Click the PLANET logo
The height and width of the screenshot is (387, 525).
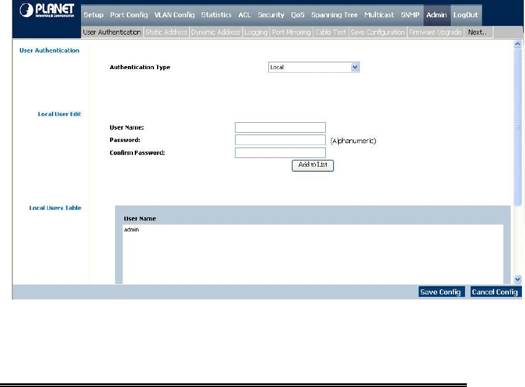point(47,10)
